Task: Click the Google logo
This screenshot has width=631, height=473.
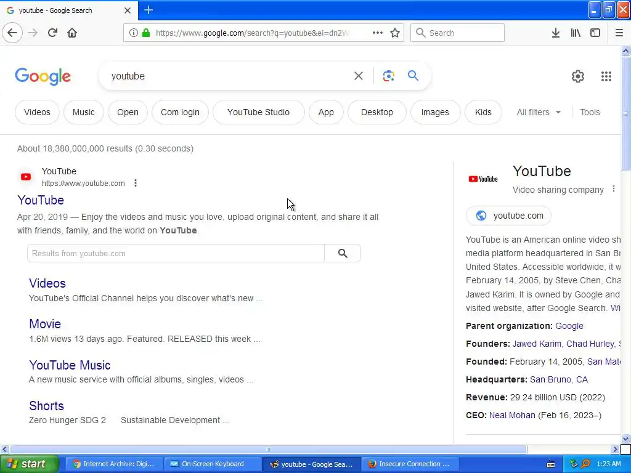Action: tap(43, 76)
